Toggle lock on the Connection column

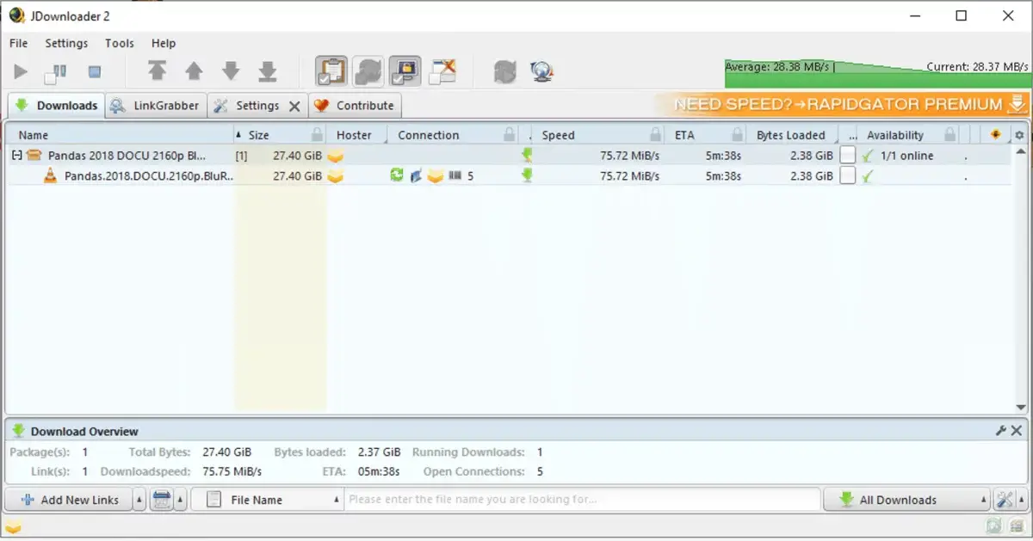[x=510, y=135]
